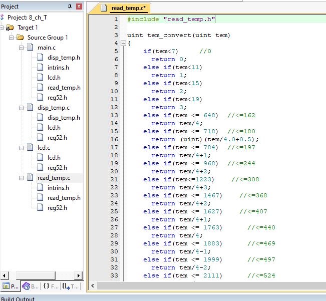The width and height of the screenshot is (326, 301).
Task: Click comment //<=162 on line 13
Action: (x=241, y=115)
